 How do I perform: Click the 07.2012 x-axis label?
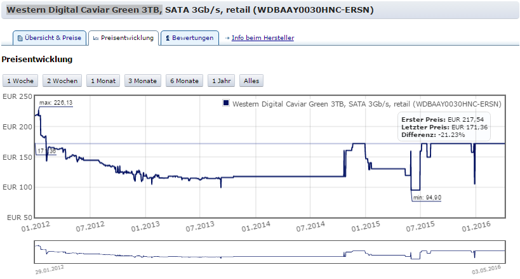[x=90, y=226]
